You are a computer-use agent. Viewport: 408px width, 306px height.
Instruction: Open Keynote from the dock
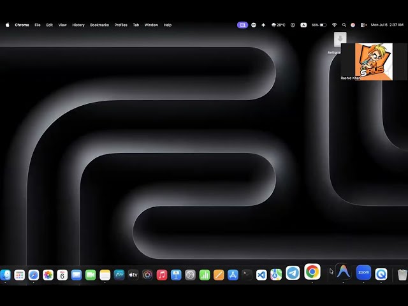pyautogui.click(x=176, y=275)
